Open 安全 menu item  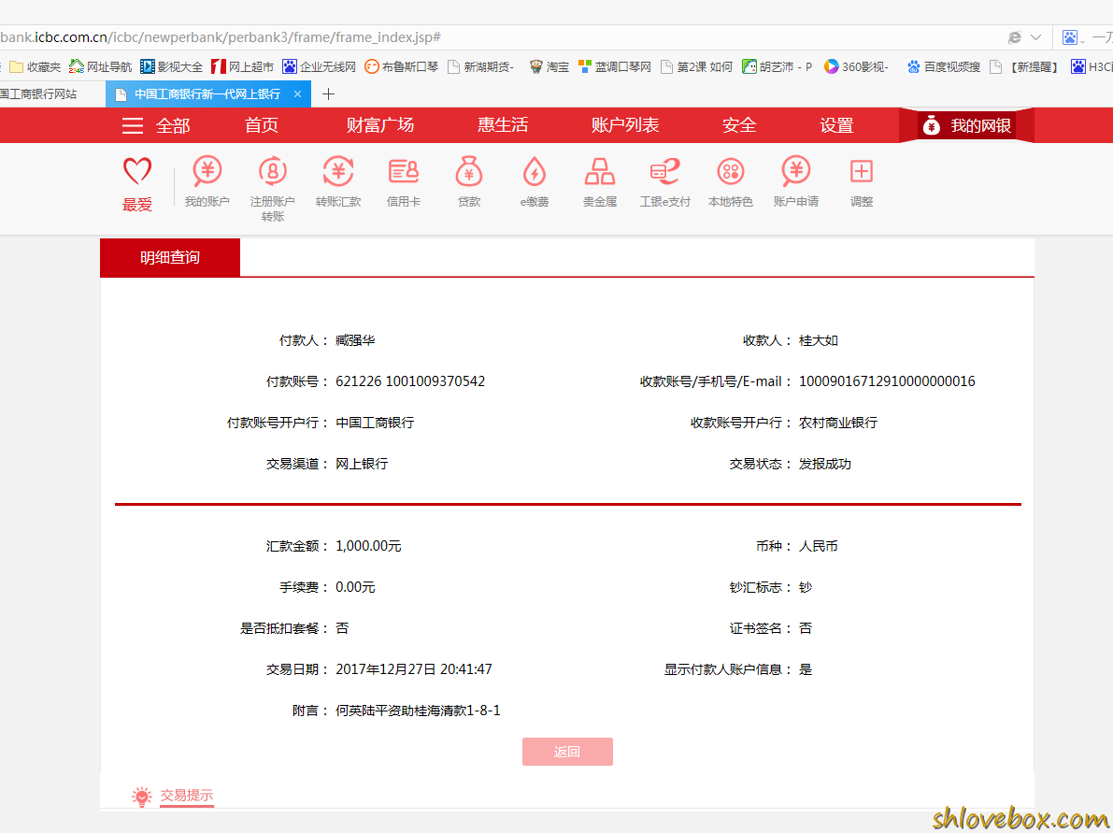[739, 125]
